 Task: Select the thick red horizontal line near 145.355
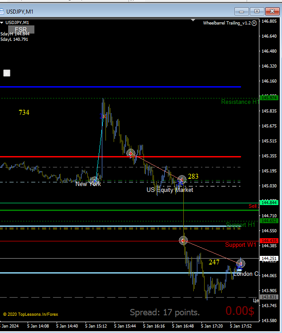tap(120, 157)
